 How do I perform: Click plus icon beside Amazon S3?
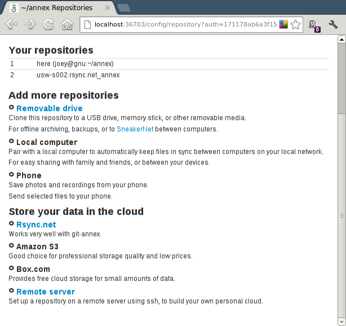11,246
